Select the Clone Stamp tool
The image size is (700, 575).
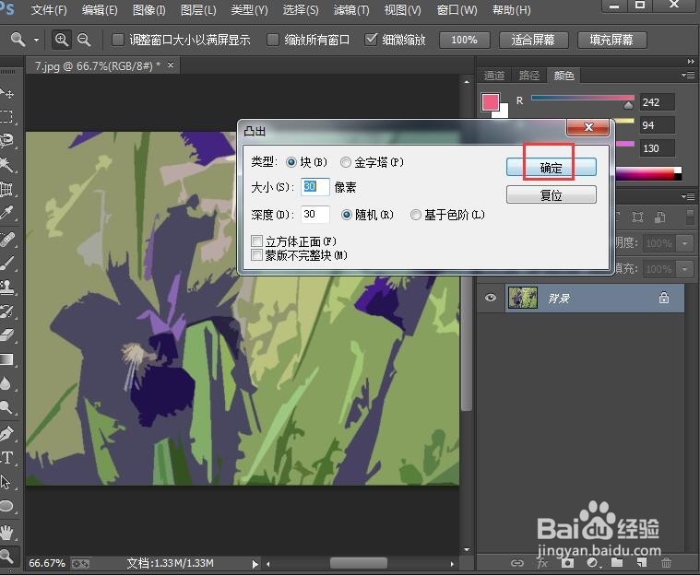(6, 287)
